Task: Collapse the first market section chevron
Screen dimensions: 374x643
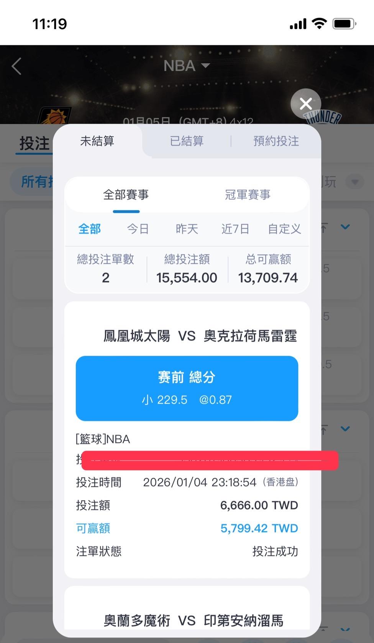Action: (x=345, y=227)
